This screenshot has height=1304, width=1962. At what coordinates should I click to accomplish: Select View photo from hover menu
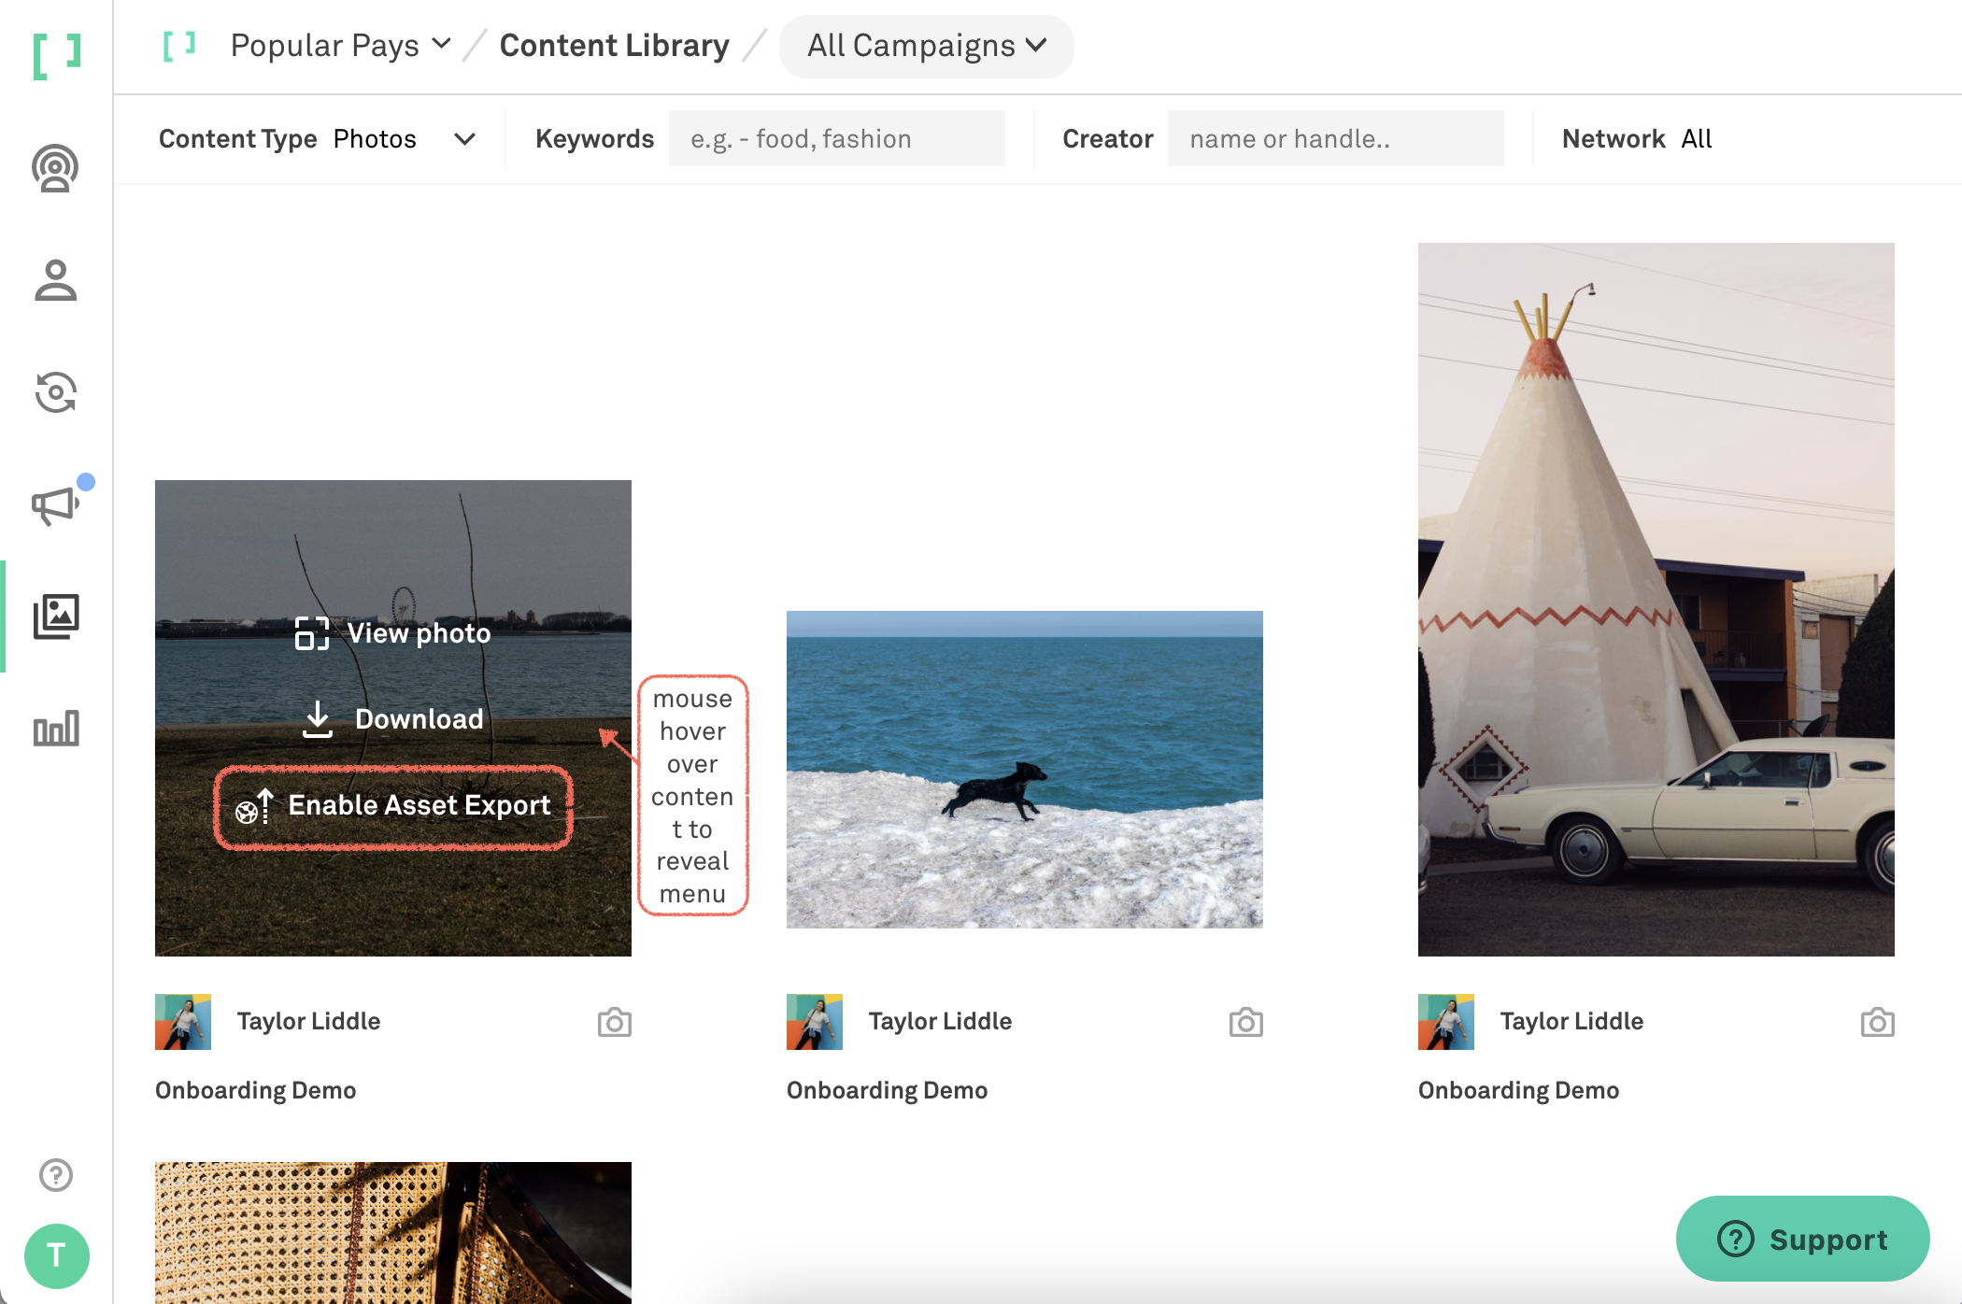tap(393, 633)
